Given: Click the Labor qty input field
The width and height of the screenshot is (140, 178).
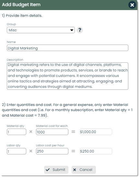Looking at the screenshot, I should (x=17, y=151).
